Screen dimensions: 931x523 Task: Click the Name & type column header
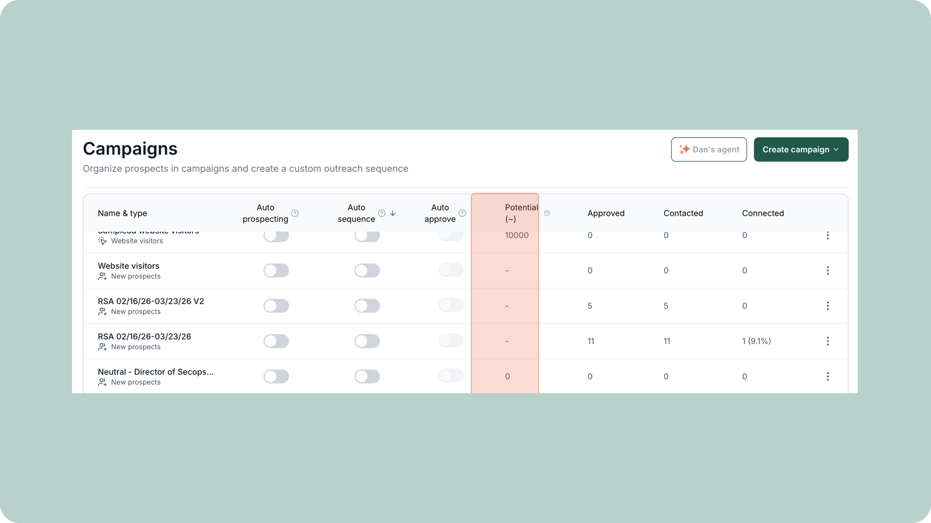[122, 213]
